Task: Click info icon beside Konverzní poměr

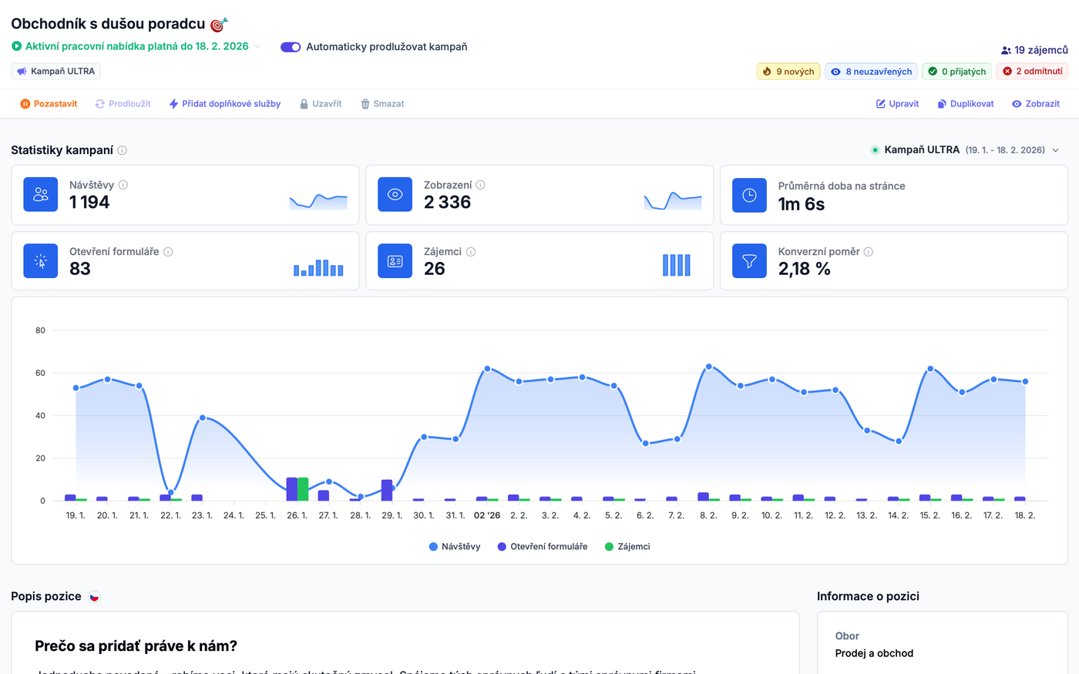Action: [869, 252]
